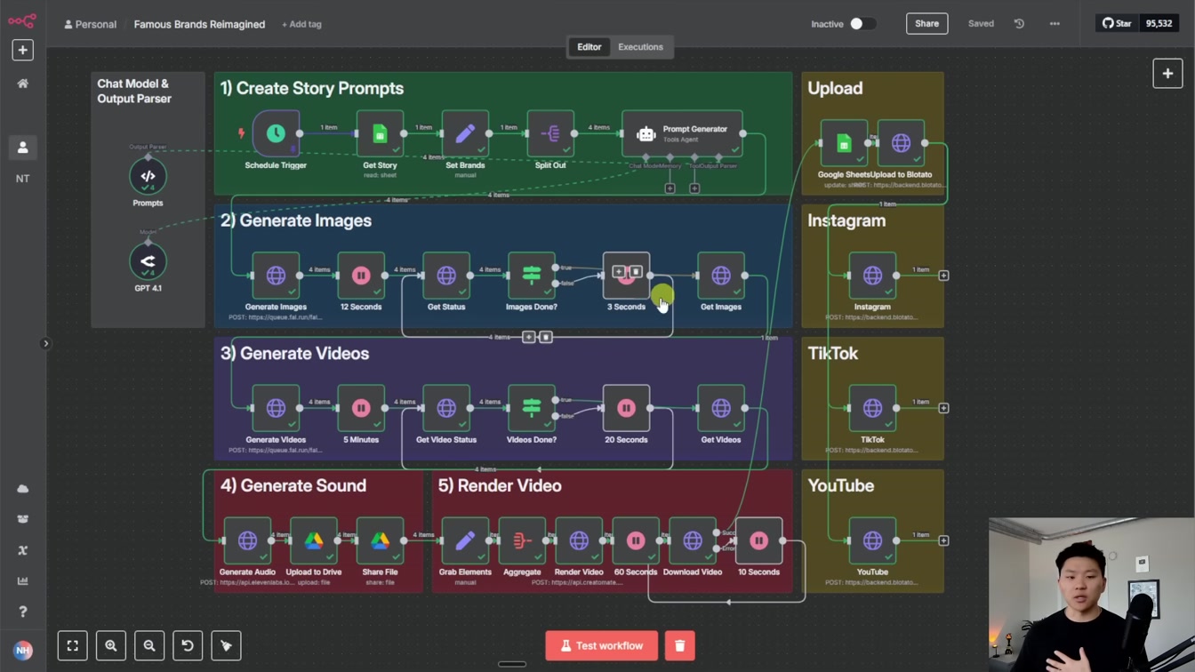Open the GPT 4.1 model node
Screen dimensions: 1195x672
[148, 261]
